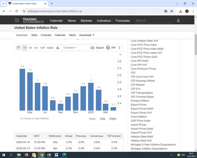This screenshot has height=158, width=197.
Task: Open the API database icon
Action: point(108,48)
